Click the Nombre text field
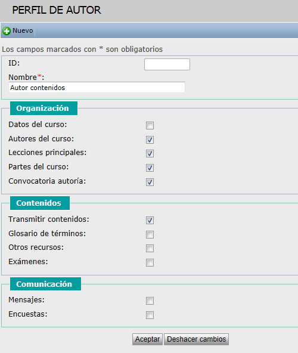298x353 pixels. coord(97,87)
